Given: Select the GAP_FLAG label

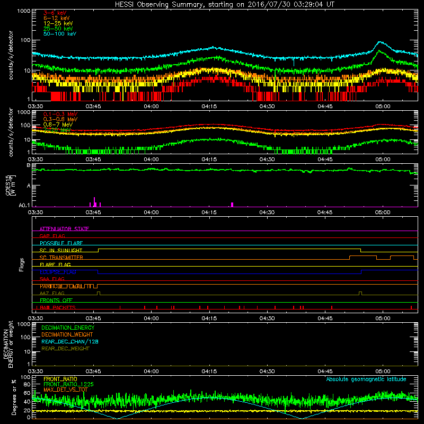Looking at the screenshot, I should coord(52,236).
